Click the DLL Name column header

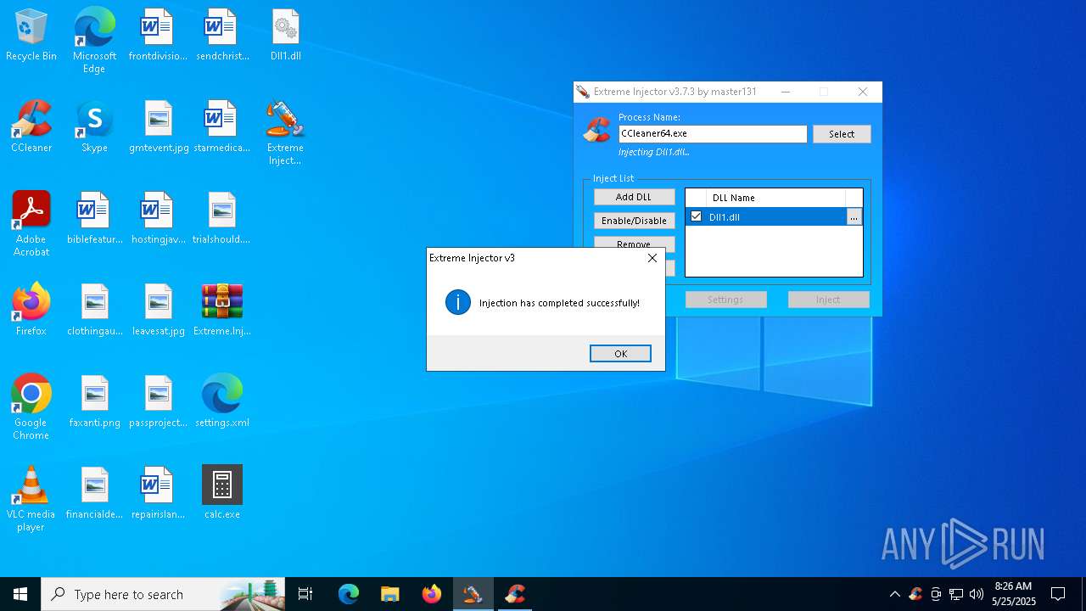click(776, 198)
